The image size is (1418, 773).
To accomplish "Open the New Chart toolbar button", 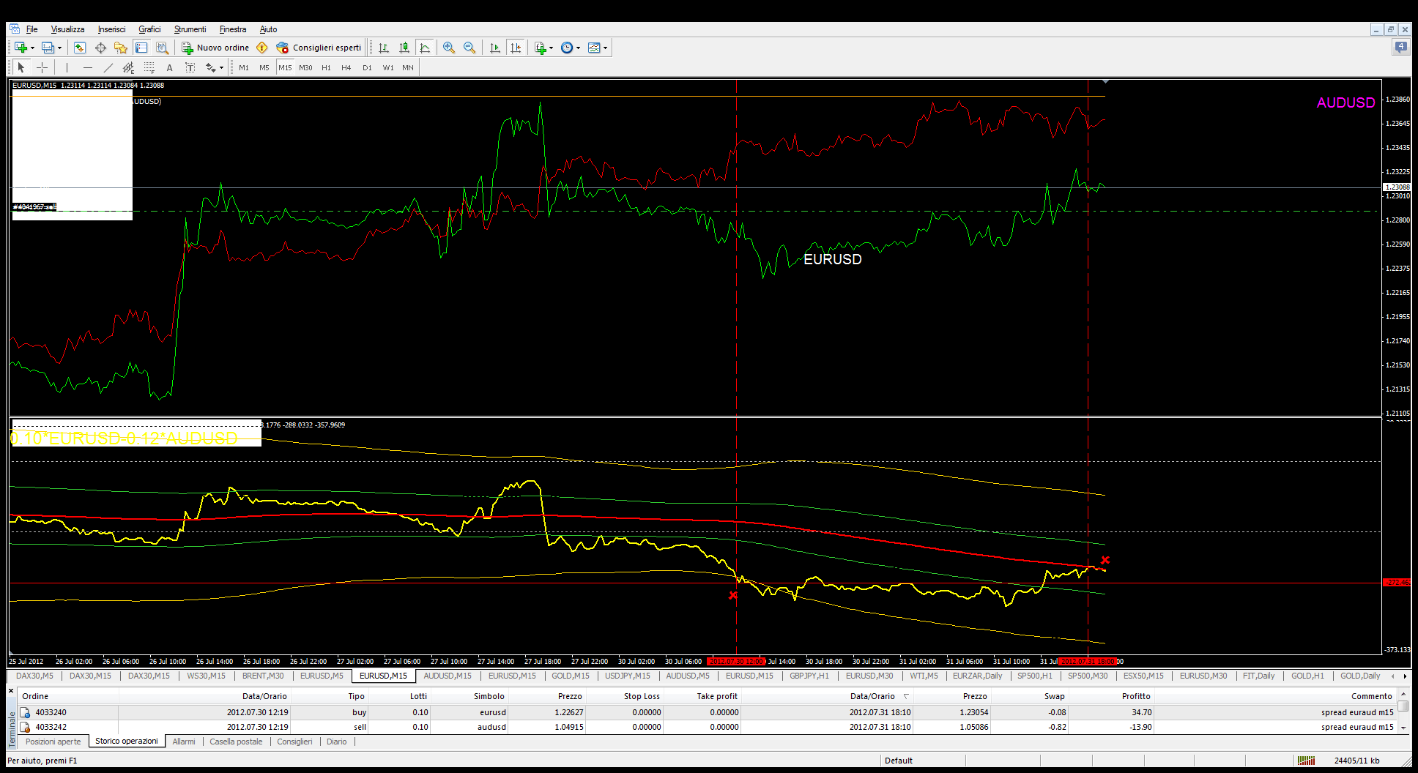I will pyautogui.click(x=21, y=48).
